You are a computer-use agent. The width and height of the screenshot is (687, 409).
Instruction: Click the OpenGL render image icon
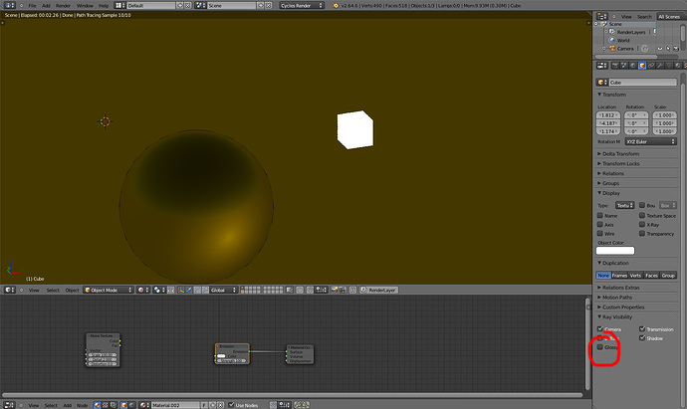tap(336, 290)
